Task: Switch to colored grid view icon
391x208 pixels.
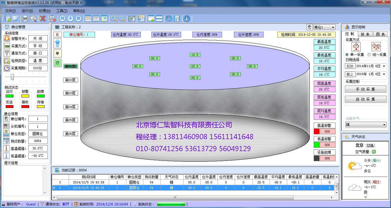Action: click(x=88, y=19)
